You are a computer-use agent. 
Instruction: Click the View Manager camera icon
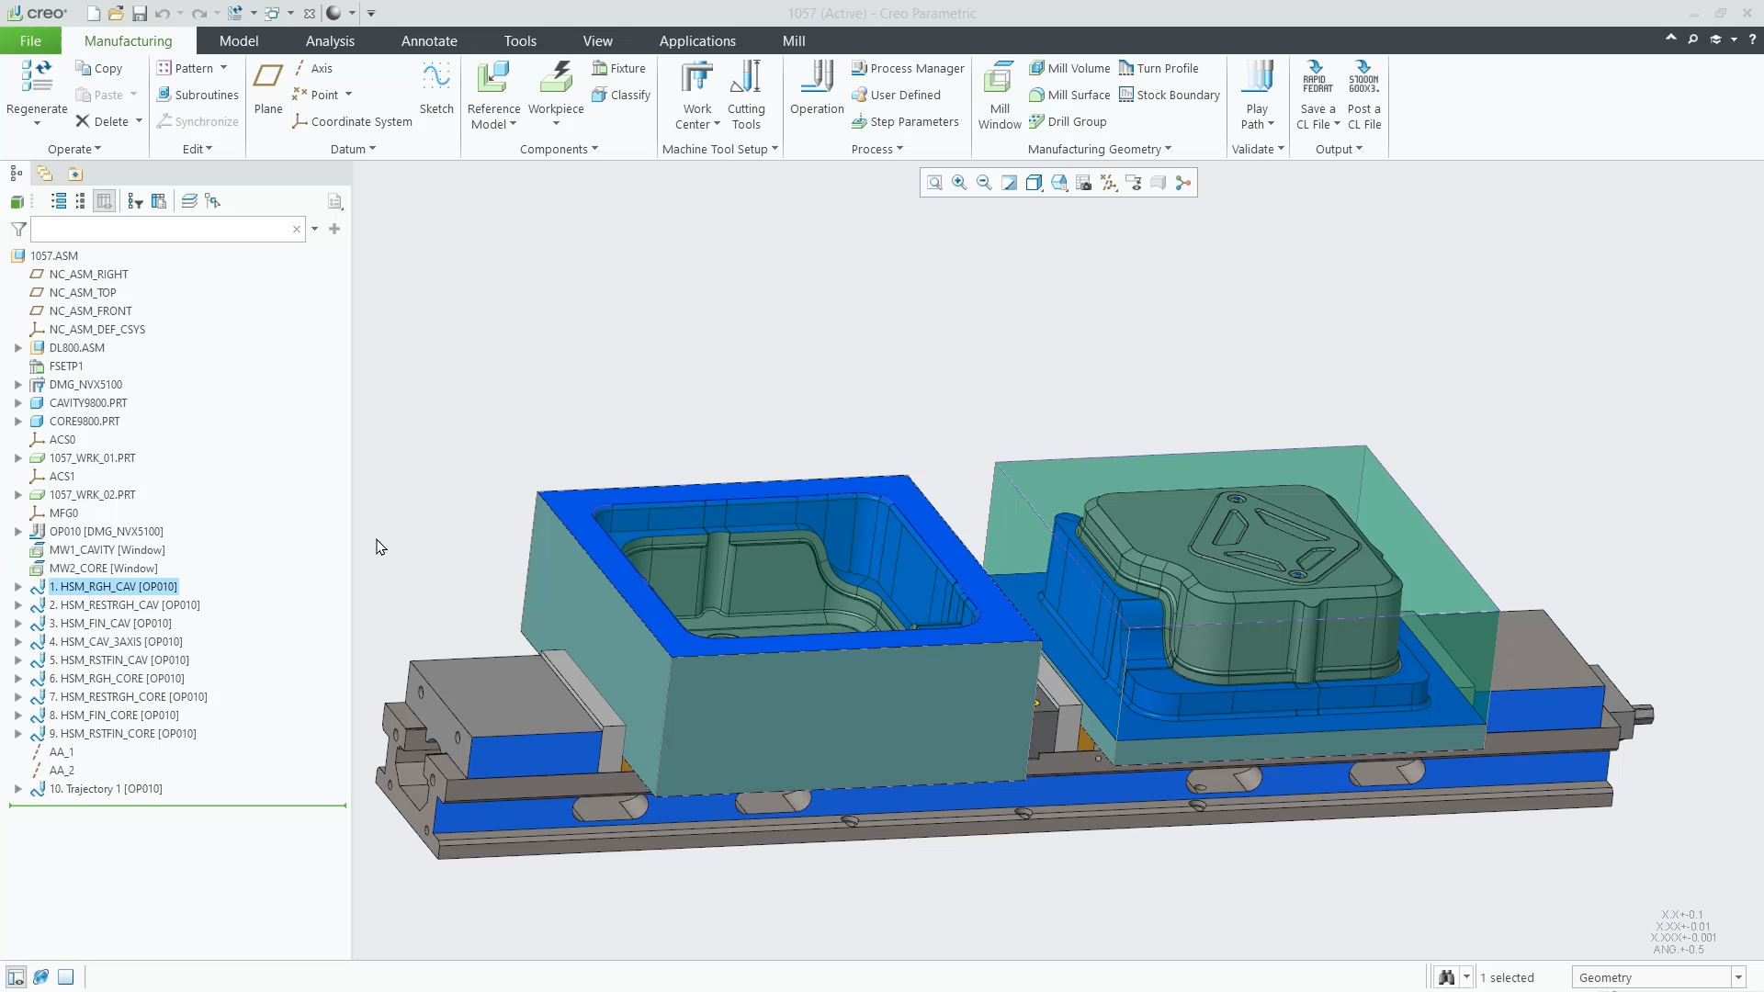(1083, 183)
